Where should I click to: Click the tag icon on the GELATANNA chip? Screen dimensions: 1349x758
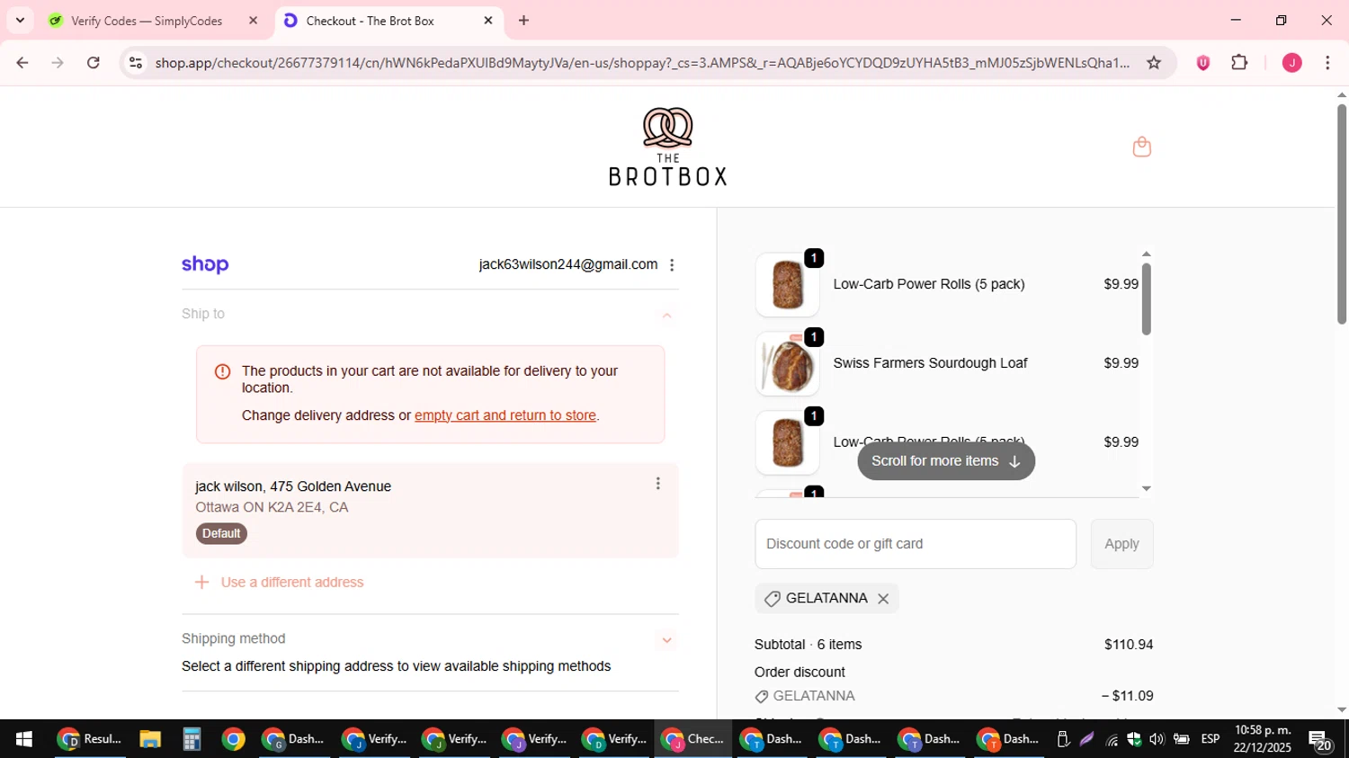pyautogui.click(x=772, y=599)
